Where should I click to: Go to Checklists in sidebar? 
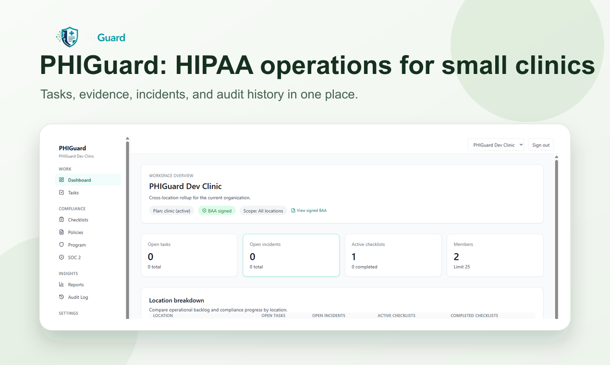pos(88,219)
